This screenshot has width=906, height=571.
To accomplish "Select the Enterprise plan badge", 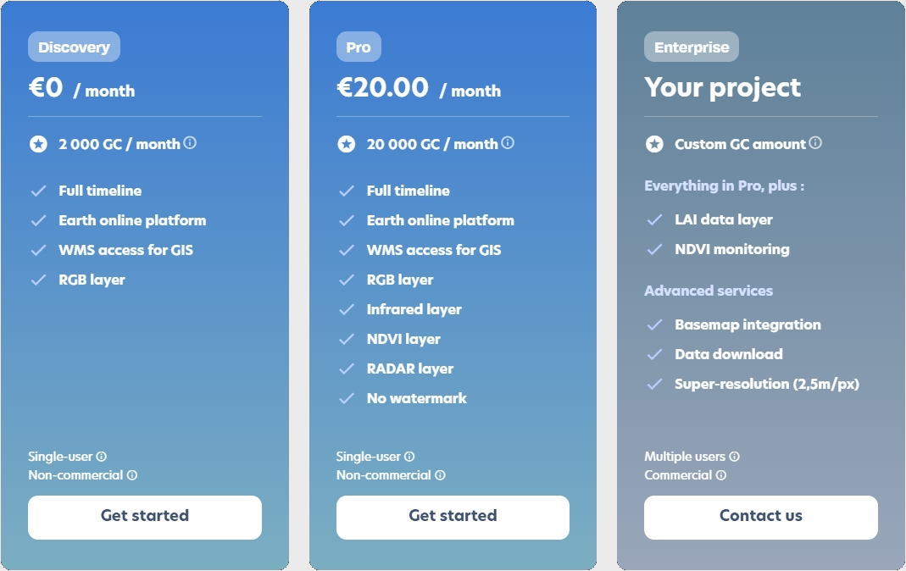I will 691,47.
